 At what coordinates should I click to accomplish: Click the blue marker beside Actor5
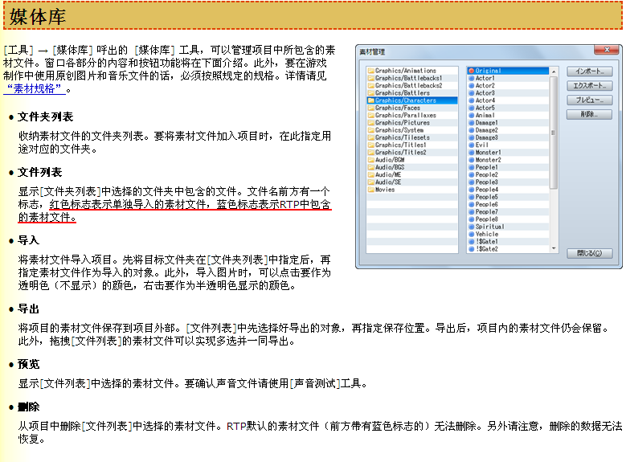[x=471, y=108]
